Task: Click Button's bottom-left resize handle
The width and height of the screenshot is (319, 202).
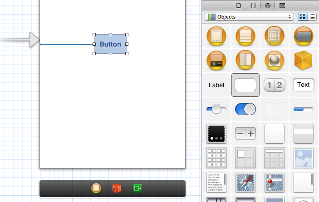Action: (94, 53)
